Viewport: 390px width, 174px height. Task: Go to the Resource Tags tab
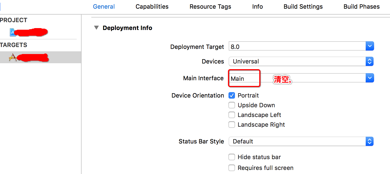[x=210, y=7]
